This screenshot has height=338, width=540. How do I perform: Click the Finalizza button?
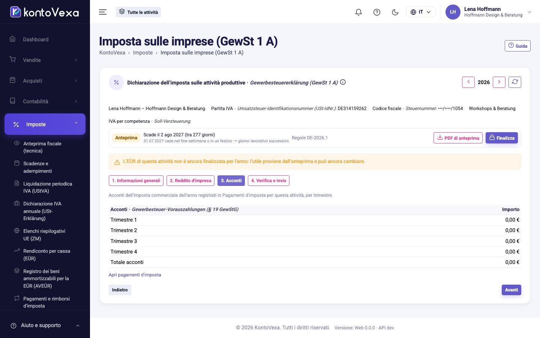point(502,138)
